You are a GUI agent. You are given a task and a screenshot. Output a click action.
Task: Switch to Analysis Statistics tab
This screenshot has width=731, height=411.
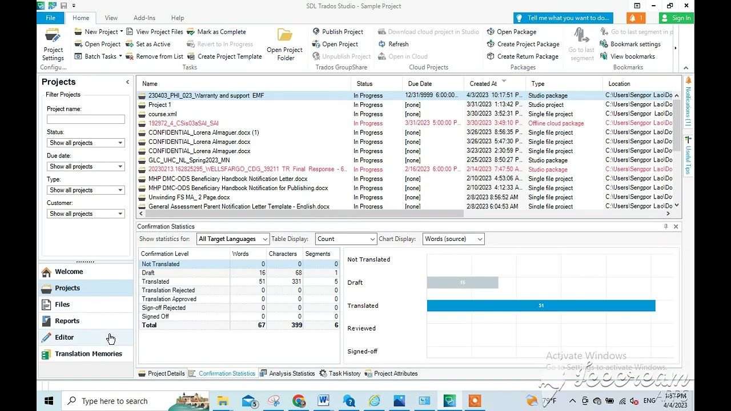coord(287,374)
